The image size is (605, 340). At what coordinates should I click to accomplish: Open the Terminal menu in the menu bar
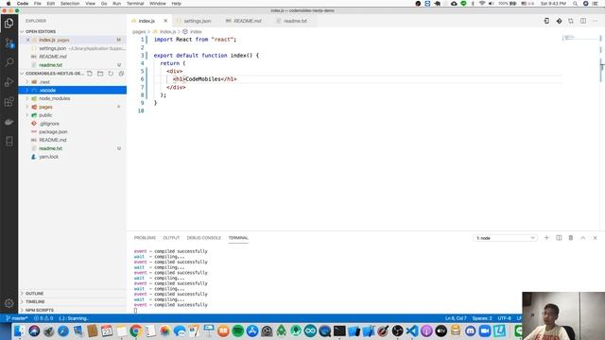pos(135,4)
